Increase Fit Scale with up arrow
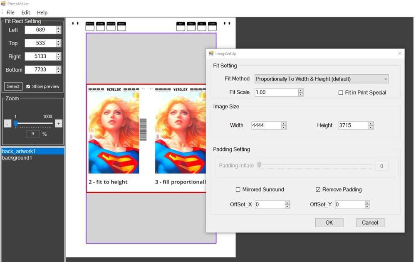 (x=301, y=91)
